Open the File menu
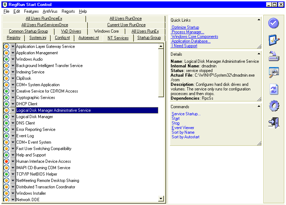 pos(6,11)
